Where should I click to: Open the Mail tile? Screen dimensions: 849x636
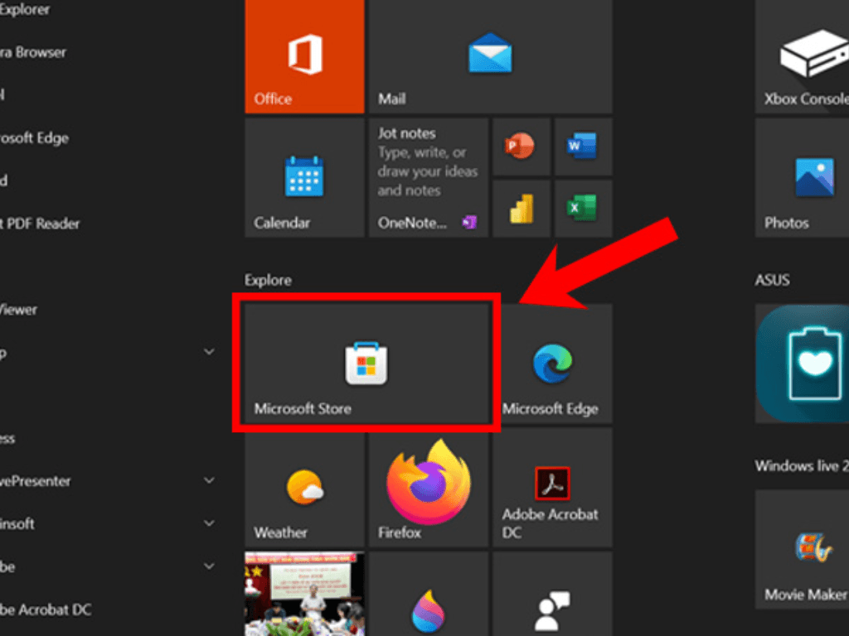[490, 56]
